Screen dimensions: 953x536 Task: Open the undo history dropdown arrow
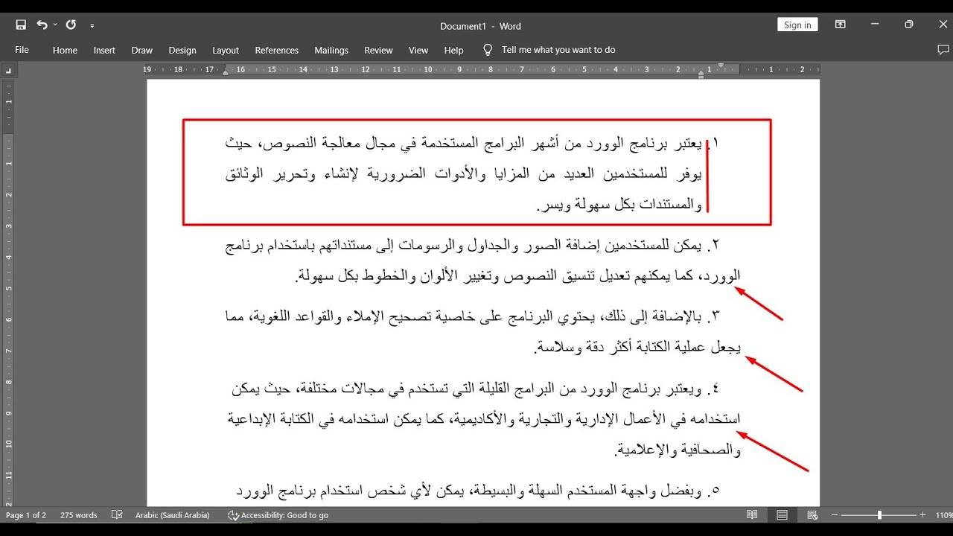click(x=55, y=25)
